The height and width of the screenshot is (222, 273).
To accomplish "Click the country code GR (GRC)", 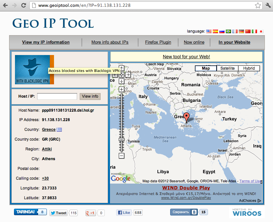I will point(51,139).
